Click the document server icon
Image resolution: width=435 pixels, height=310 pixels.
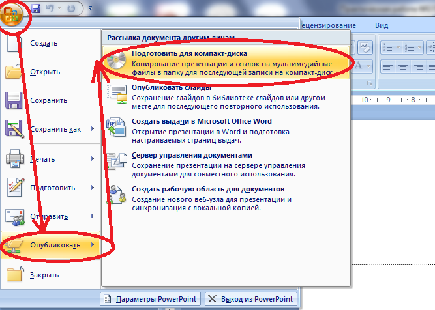tap(117, 161)
